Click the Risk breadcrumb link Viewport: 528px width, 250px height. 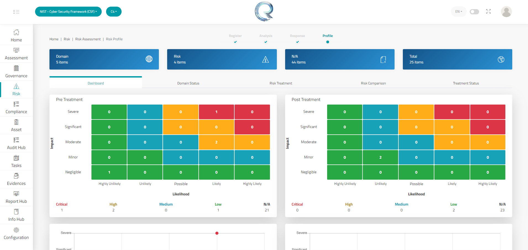(x=67, y=39)
